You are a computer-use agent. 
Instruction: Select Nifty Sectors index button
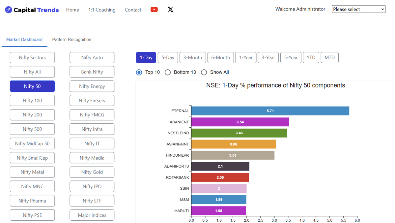click(x=32, y=57)
